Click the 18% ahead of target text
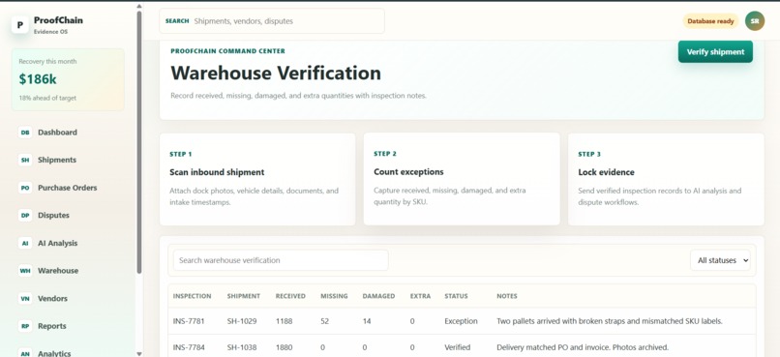Screen dimensions: 780x357 tap(47, 98)
